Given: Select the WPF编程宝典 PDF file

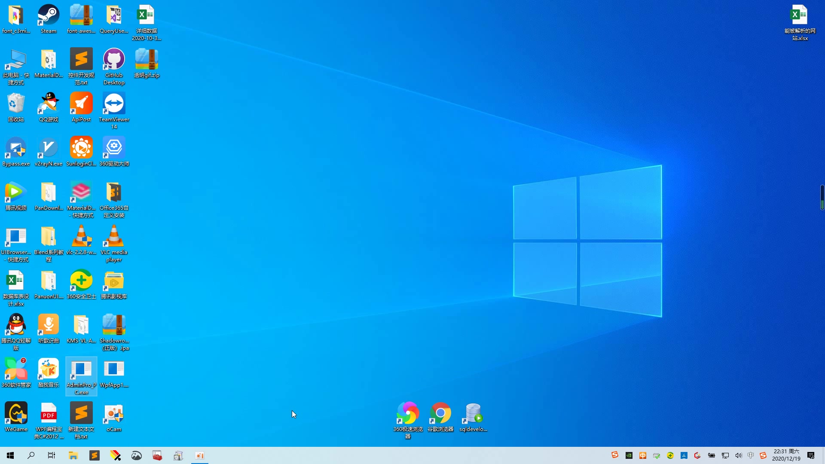Looking at the screenshot, I should (49, 421).
